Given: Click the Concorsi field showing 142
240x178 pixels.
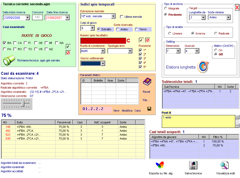Looking at the screenshot, I should (37, 17).
